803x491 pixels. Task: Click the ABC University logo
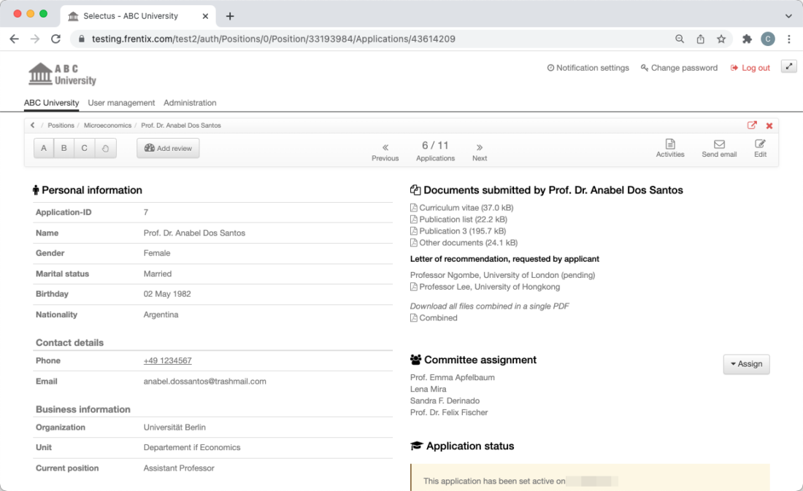pos(62,73)
